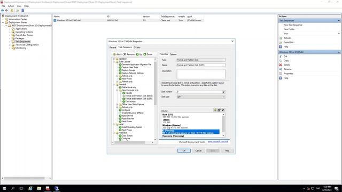Click the Export List icon in the Actions pane
Image resolution: width=342 pixels, height=192 pixels.
click(x=281, y=42)
